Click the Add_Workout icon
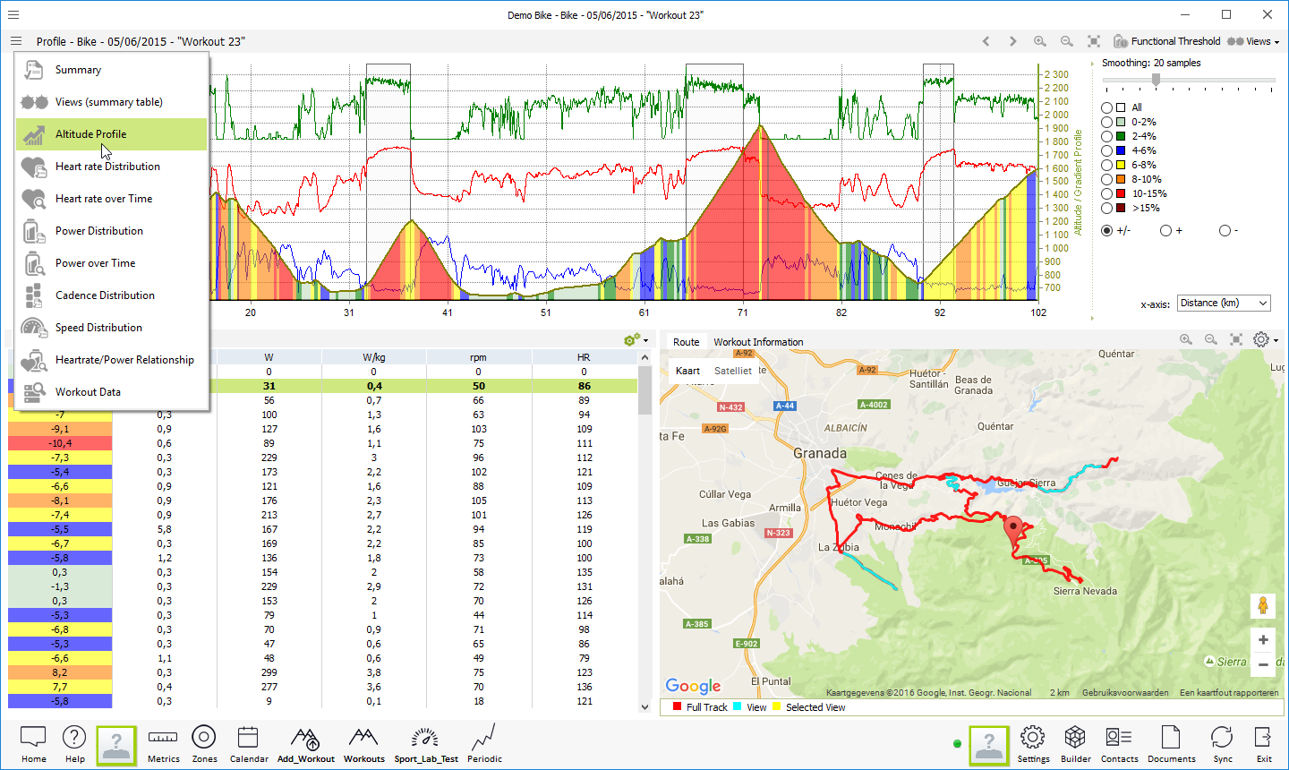This screenshot has width=1289, height=770. [305, 742]
